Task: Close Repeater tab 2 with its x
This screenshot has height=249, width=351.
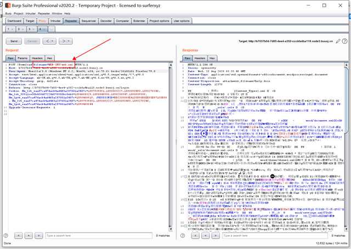Action: (x=23, y=29)
